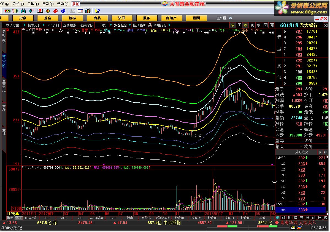Click the 图形叠加 lock icon
The height and width of the screenshot is (232, 330).
click(x=150, y=25)
